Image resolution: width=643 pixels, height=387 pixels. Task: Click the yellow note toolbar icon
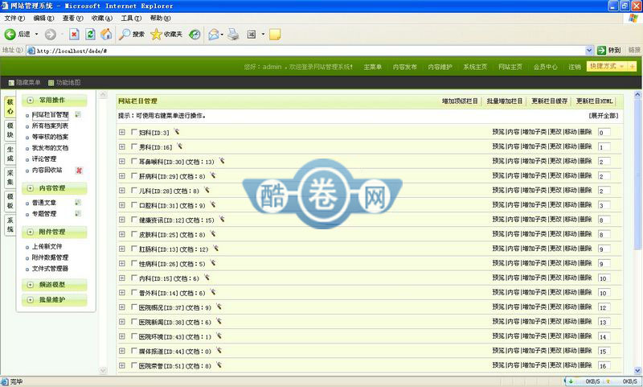pyautogui.click(x=275, y=35)
